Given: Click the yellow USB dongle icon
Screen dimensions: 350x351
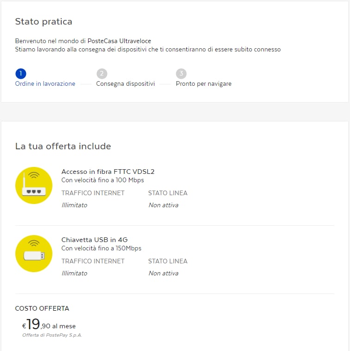Looking at the screenshot, I should 34,254.
